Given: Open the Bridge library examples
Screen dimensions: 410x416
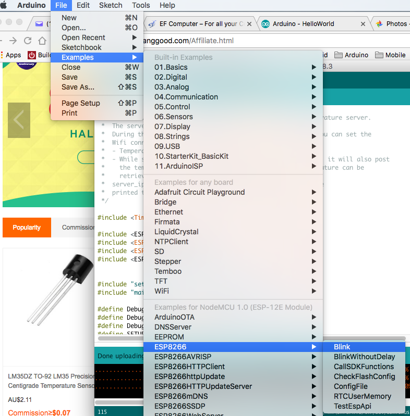Looking at the screenshot, I should (x=233, y=202).
